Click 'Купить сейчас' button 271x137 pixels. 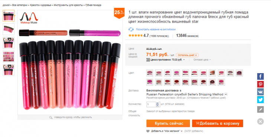coord(168,123)
